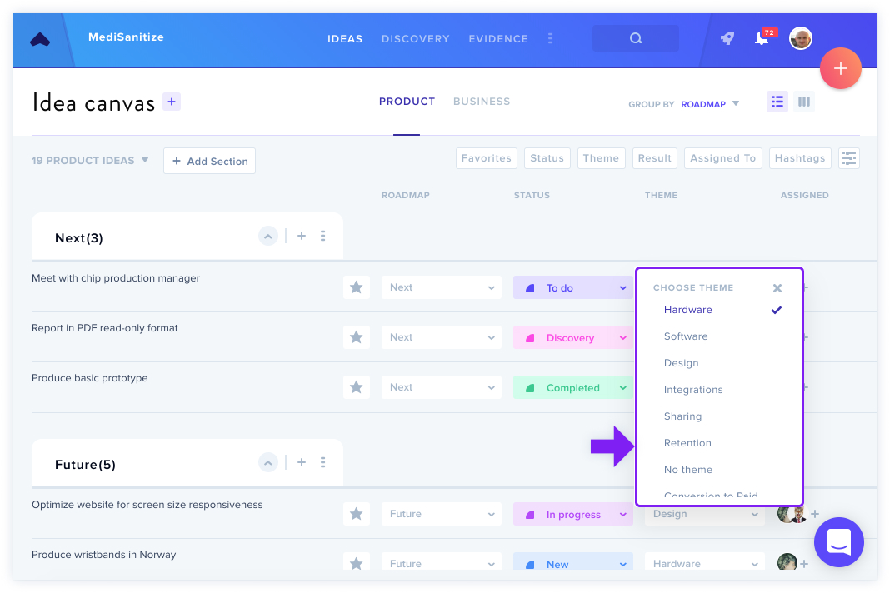
Task: Click the red plus create button
Action: click(x=841, y=68)
